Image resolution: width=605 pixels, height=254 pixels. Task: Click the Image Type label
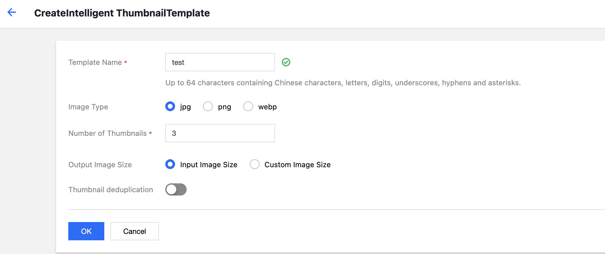88,107
